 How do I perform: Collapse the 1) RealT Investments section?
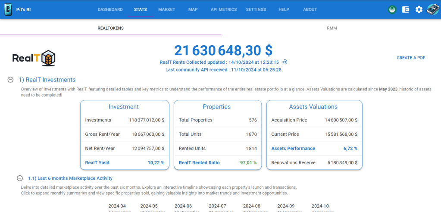[x=10, y=80]
